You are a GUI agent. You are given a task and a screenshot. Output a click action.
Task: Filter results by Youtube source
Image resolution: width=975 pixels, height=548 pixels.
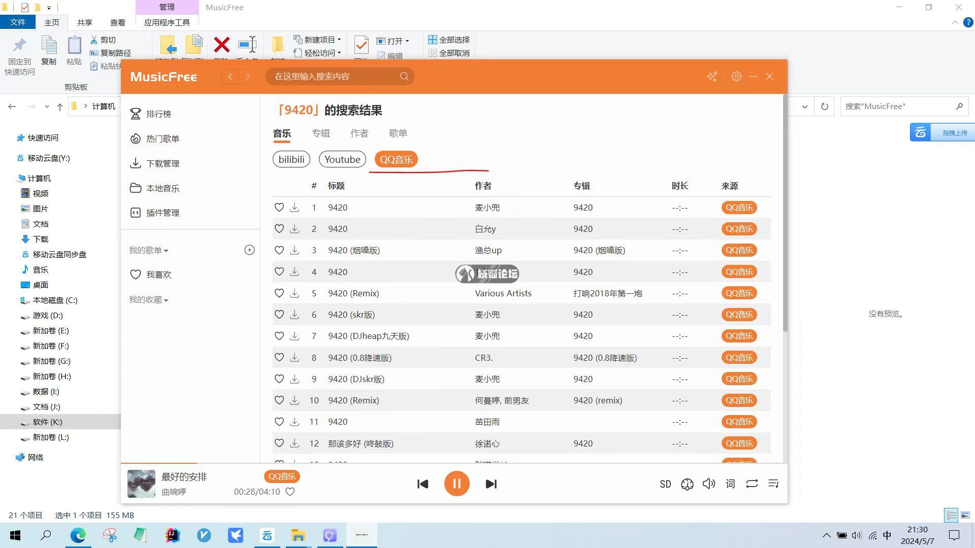(342, 159)
